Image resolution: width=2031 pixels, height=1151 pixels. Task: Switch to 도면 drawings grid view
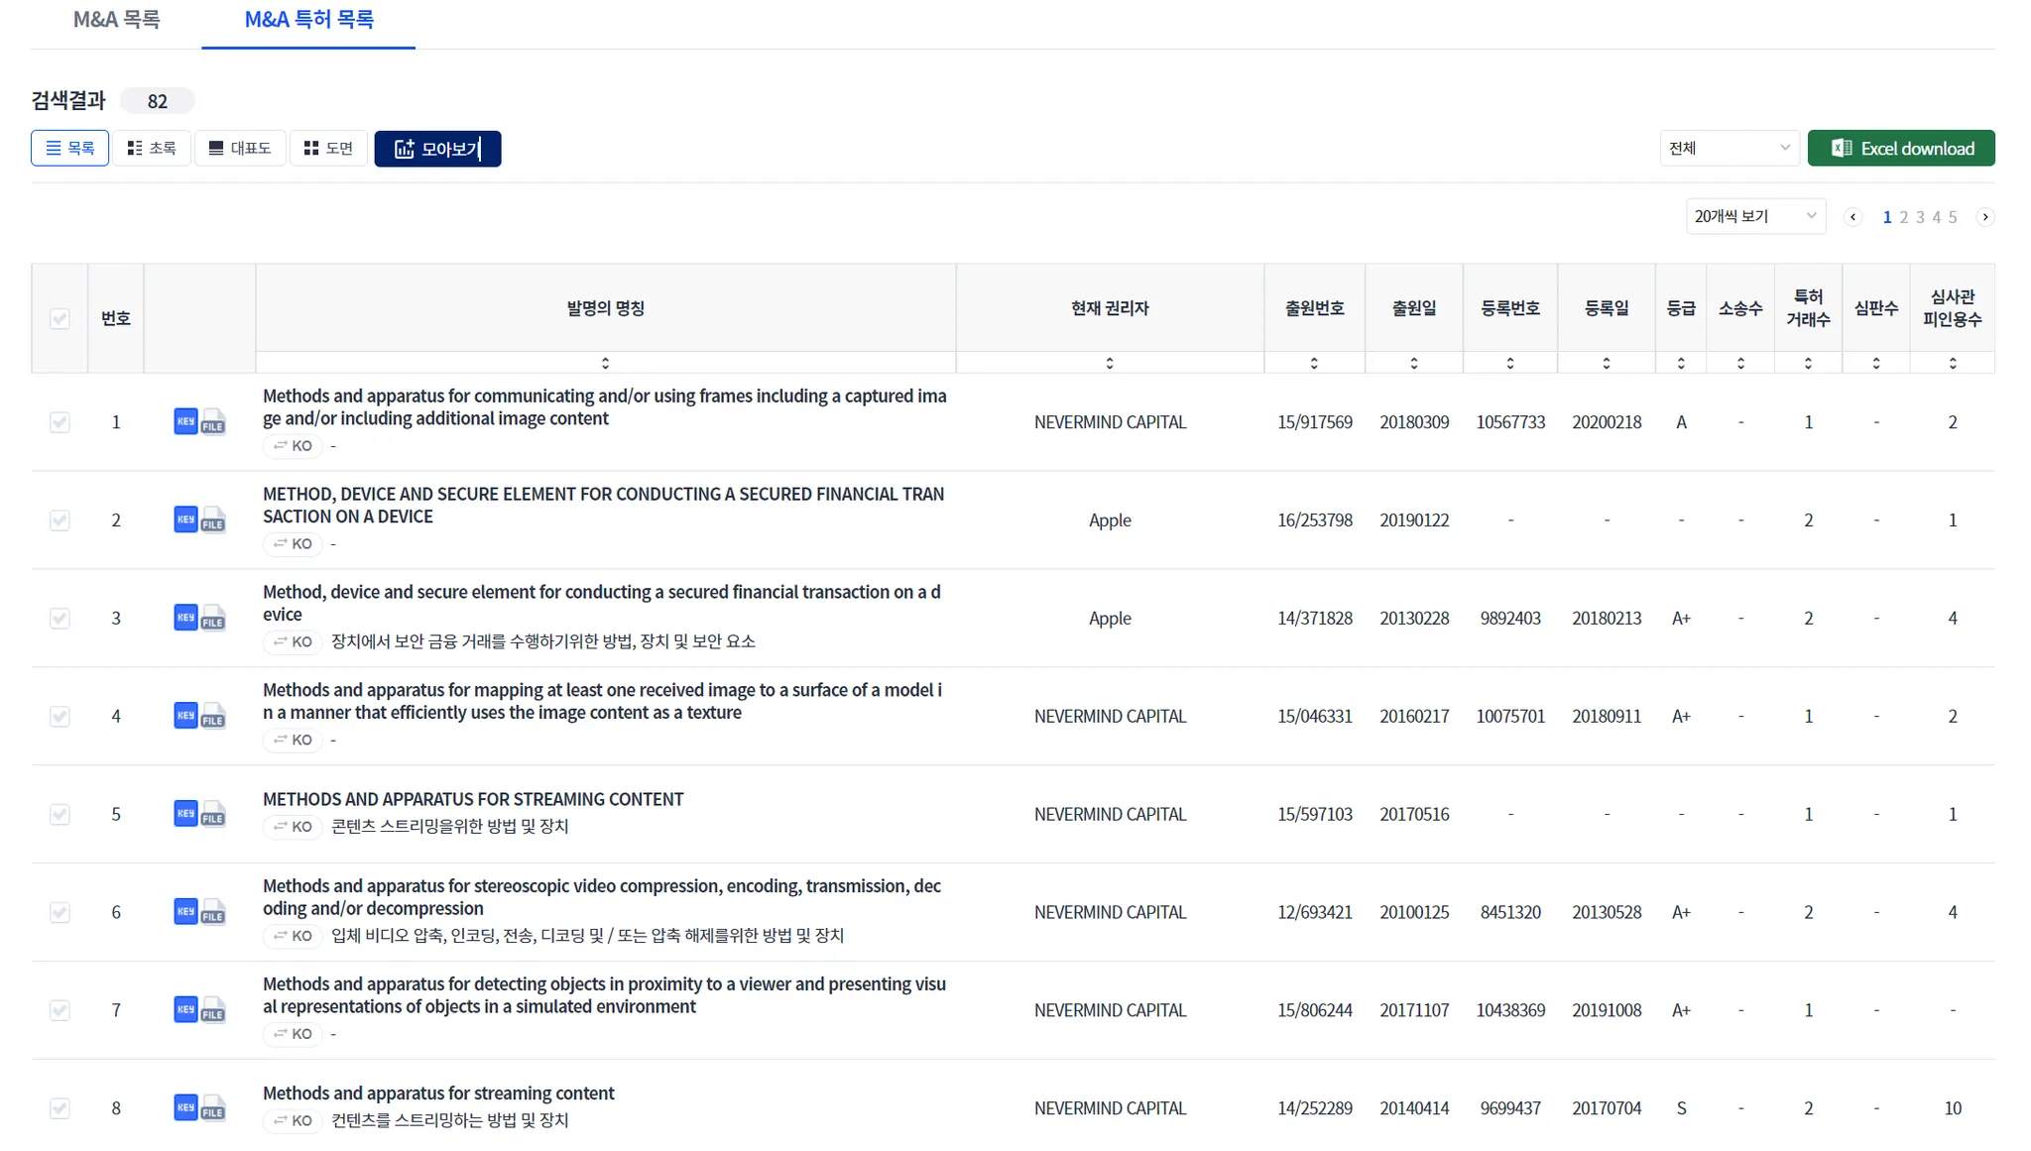coord(328,149)
